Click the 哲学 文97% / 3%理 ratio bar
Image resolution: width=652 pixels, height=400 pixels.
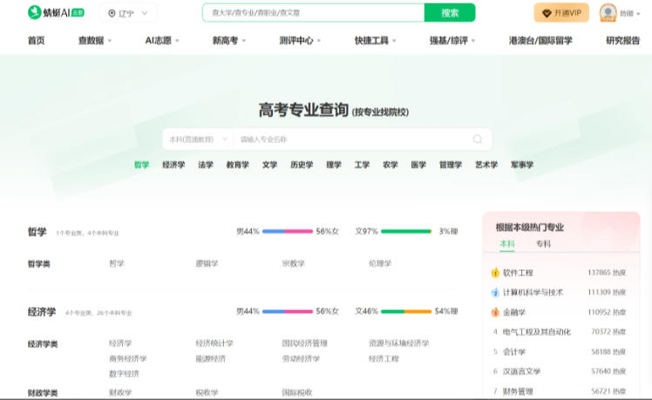(406, 231)
